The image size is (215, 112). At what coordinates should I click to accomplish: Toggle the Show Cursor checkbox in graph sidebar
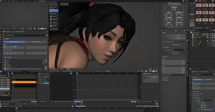pos(144,74)
